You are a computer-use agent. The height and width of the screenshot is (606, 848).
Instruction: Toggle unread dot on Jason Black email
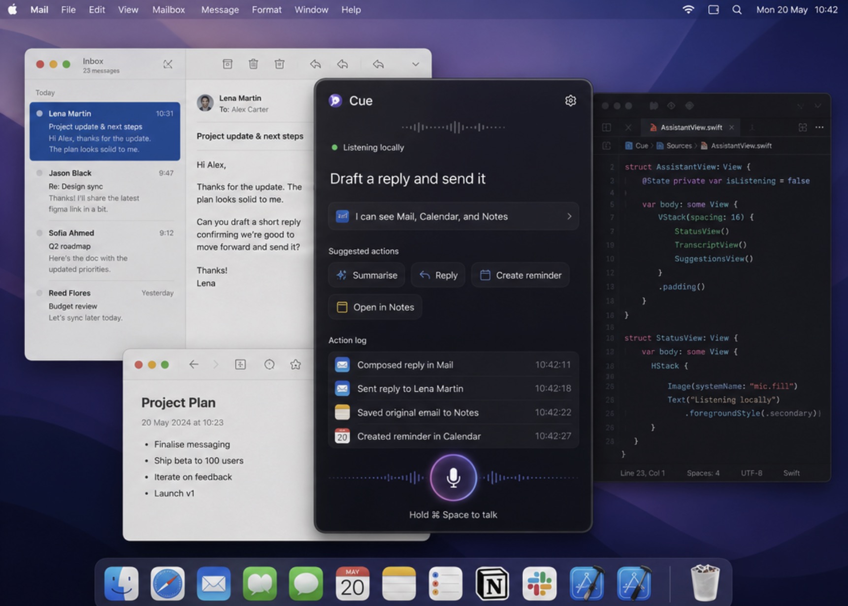click(x=39, y=173)
